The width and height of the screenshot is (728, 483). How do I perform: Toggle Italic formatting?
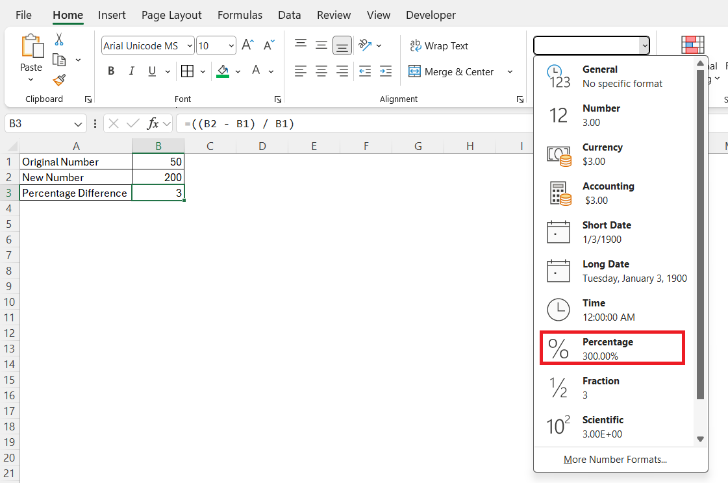coord(132,71)
